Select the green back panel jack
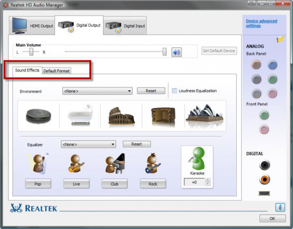 coord(272,79)
